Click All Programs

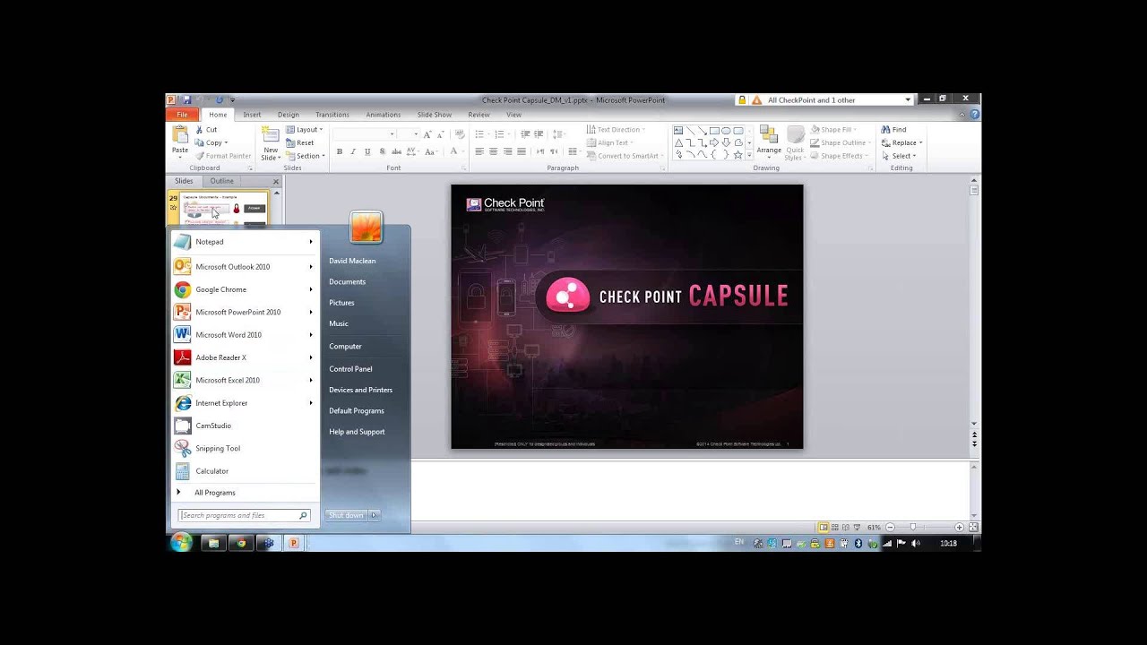point(215,493)
